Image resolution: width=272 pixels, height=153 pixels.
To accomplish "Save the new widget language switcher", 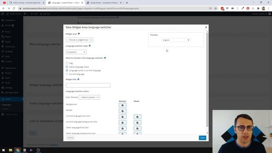I will click(x=202, y=138).
